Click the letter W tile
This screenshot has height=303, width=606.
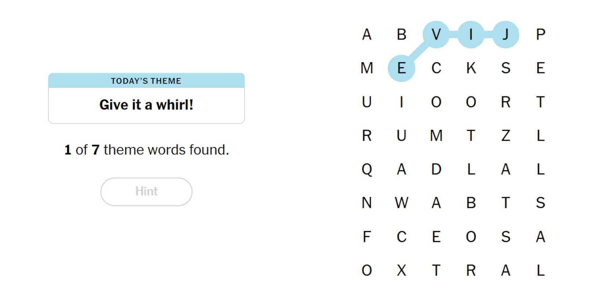pyautogui.click(x=401, y=203)
